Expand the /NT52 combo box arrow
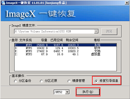This screenshot has width=130, height=99. pos(67,92)
